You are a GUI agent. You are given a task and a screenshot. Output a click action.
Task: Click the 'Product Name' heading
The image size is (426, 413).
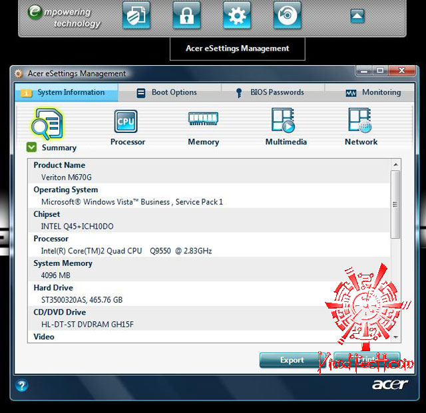click(59, 165)
